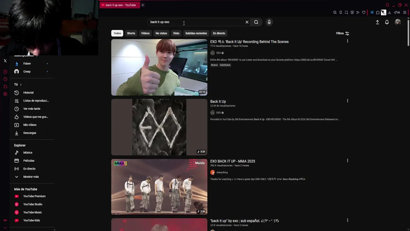Viewport: 410px width, 231px height.
Task: Open the chanything channel link
Action: point(222,173)
